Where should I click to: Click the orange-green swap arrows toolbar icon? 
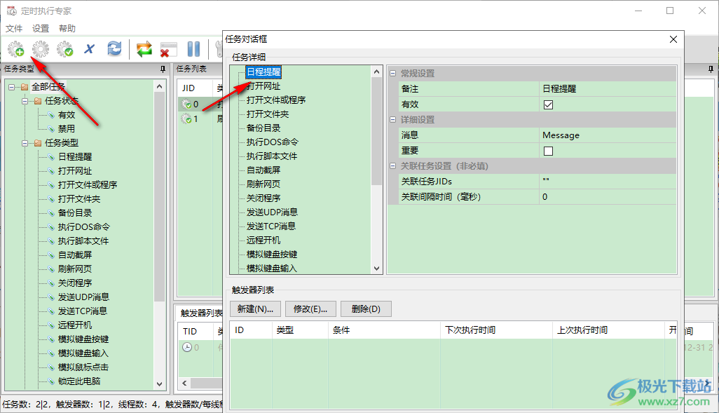[144, 49]
